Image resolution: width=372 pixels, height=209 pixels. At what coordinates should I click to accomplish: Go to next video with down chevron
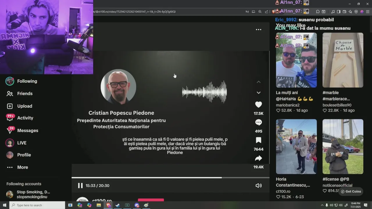click(258, 93)
